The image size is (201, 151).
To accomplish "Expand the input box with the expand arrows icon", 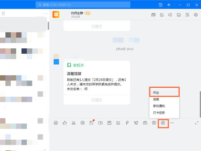I will tap(197, 123).
